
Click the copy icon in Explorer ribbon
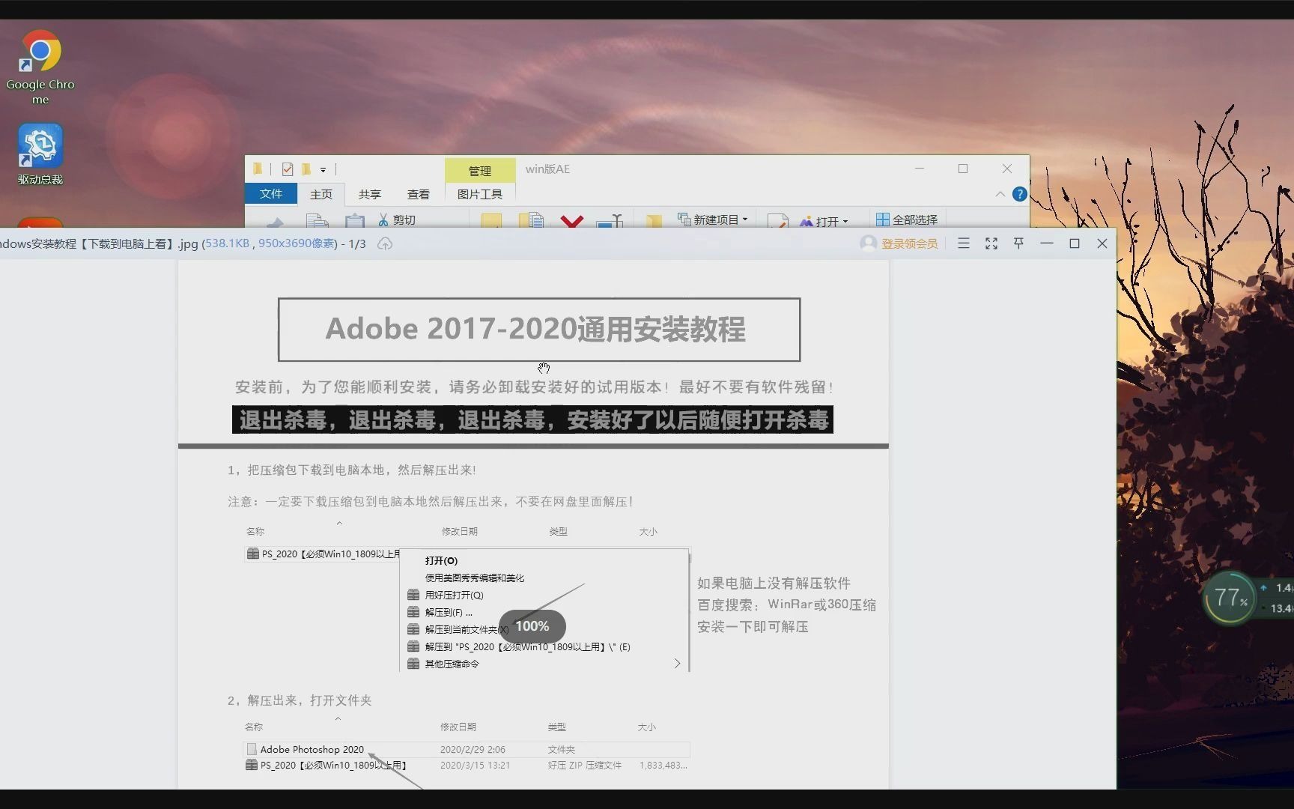coord(318,221)
